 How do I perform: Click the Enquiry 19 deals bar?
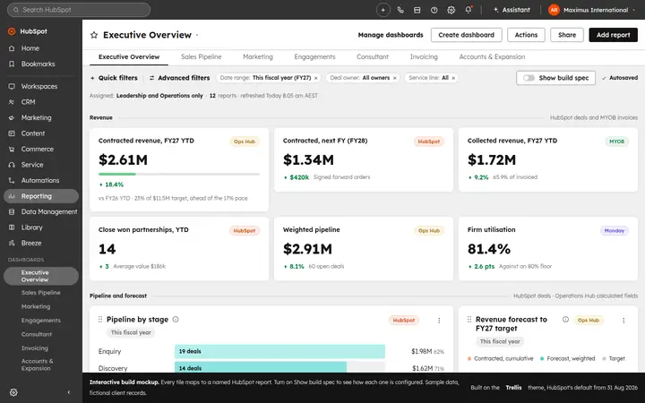pos(279,351)
